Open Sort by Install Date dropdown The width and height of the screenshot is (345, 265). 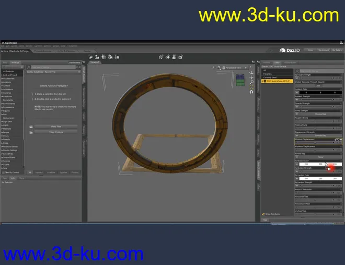point(54,73)
